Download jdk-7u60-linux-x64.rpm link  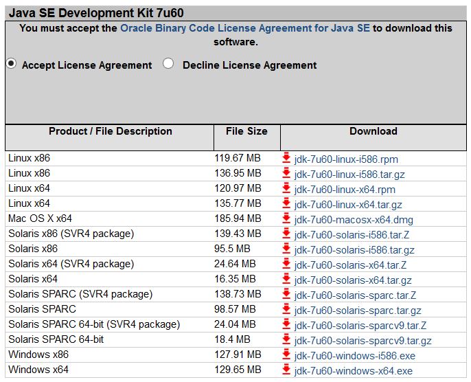[x=345, y=190]
